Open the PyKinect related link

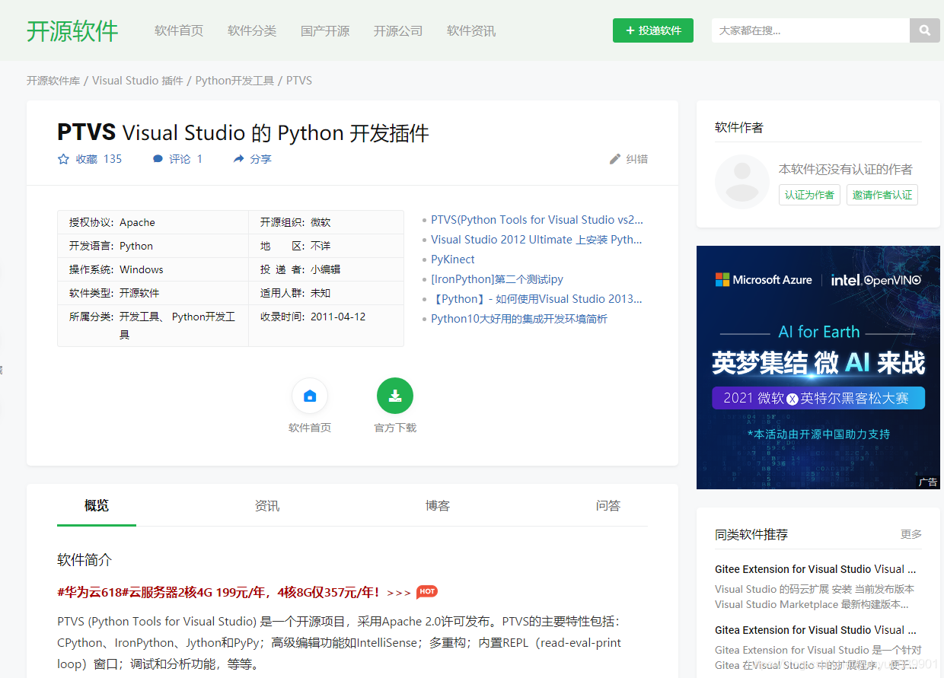[x=453, y=259]
